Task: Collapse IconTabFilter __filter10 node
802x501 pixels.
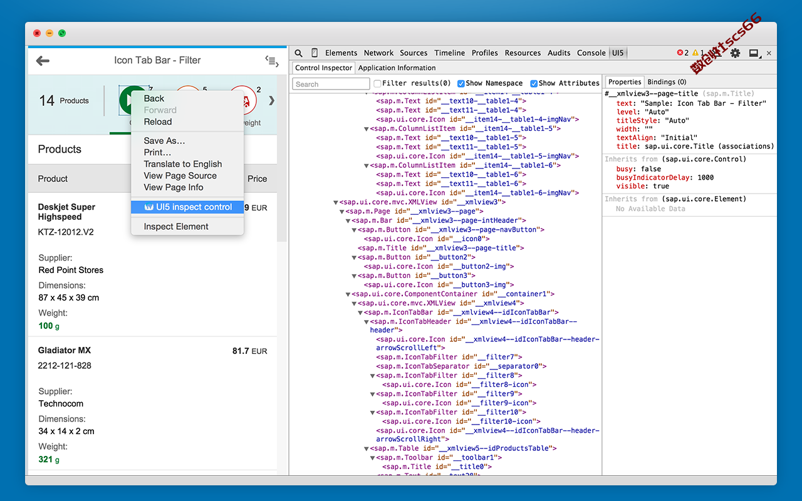Action: click(x=373, y=413)
